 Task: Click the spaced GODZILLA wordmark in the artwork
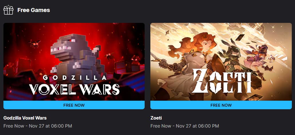click(74, 78)
